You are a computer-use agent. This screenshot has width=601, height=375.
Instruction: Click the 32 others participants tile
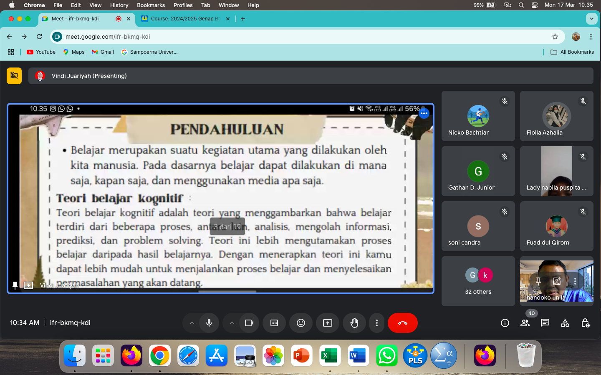tap(478, 281)
